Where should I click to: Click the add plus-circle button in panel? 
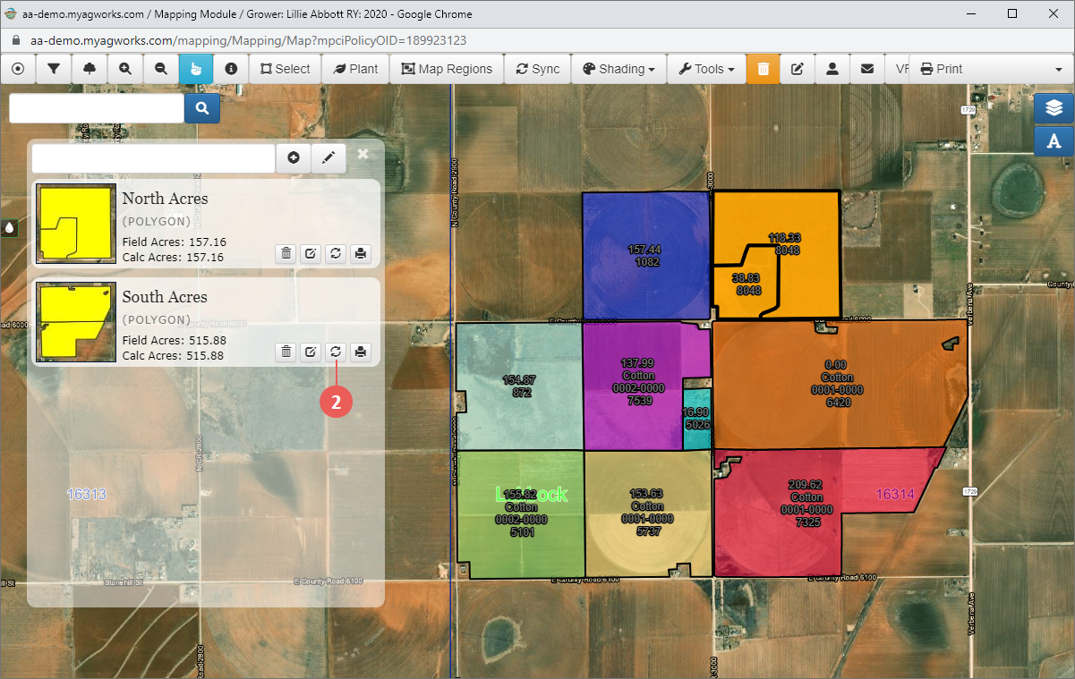294,157
